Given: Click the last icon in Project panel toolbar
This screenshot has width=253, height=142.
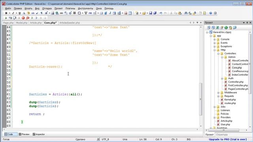Looking at the screenshot, I should point(235,28).
